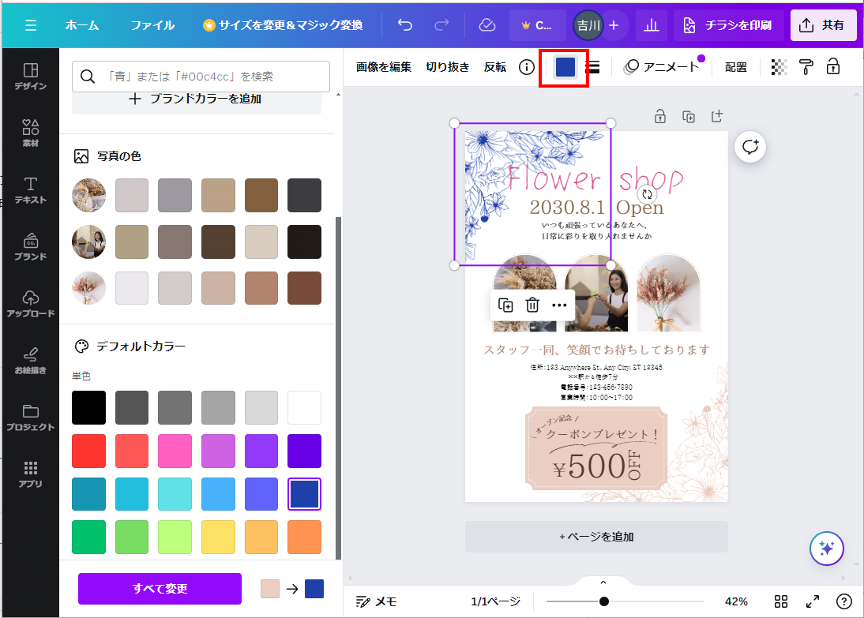Toggle fullscreen presentation mode

pyautogui.click(x=812, y=601)
